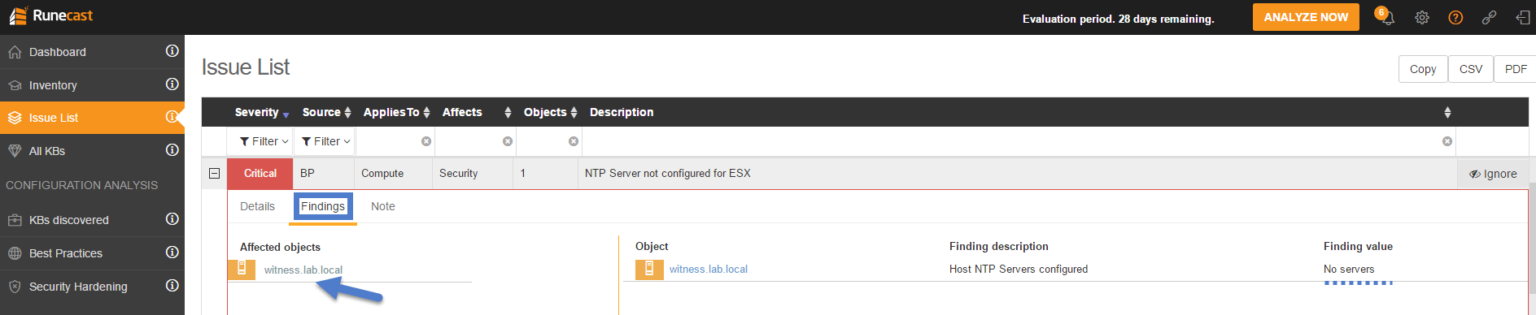This screenshot has height=315, width=1536.
Task: Export the issue list as PDF
Action: coord(1515,69)
